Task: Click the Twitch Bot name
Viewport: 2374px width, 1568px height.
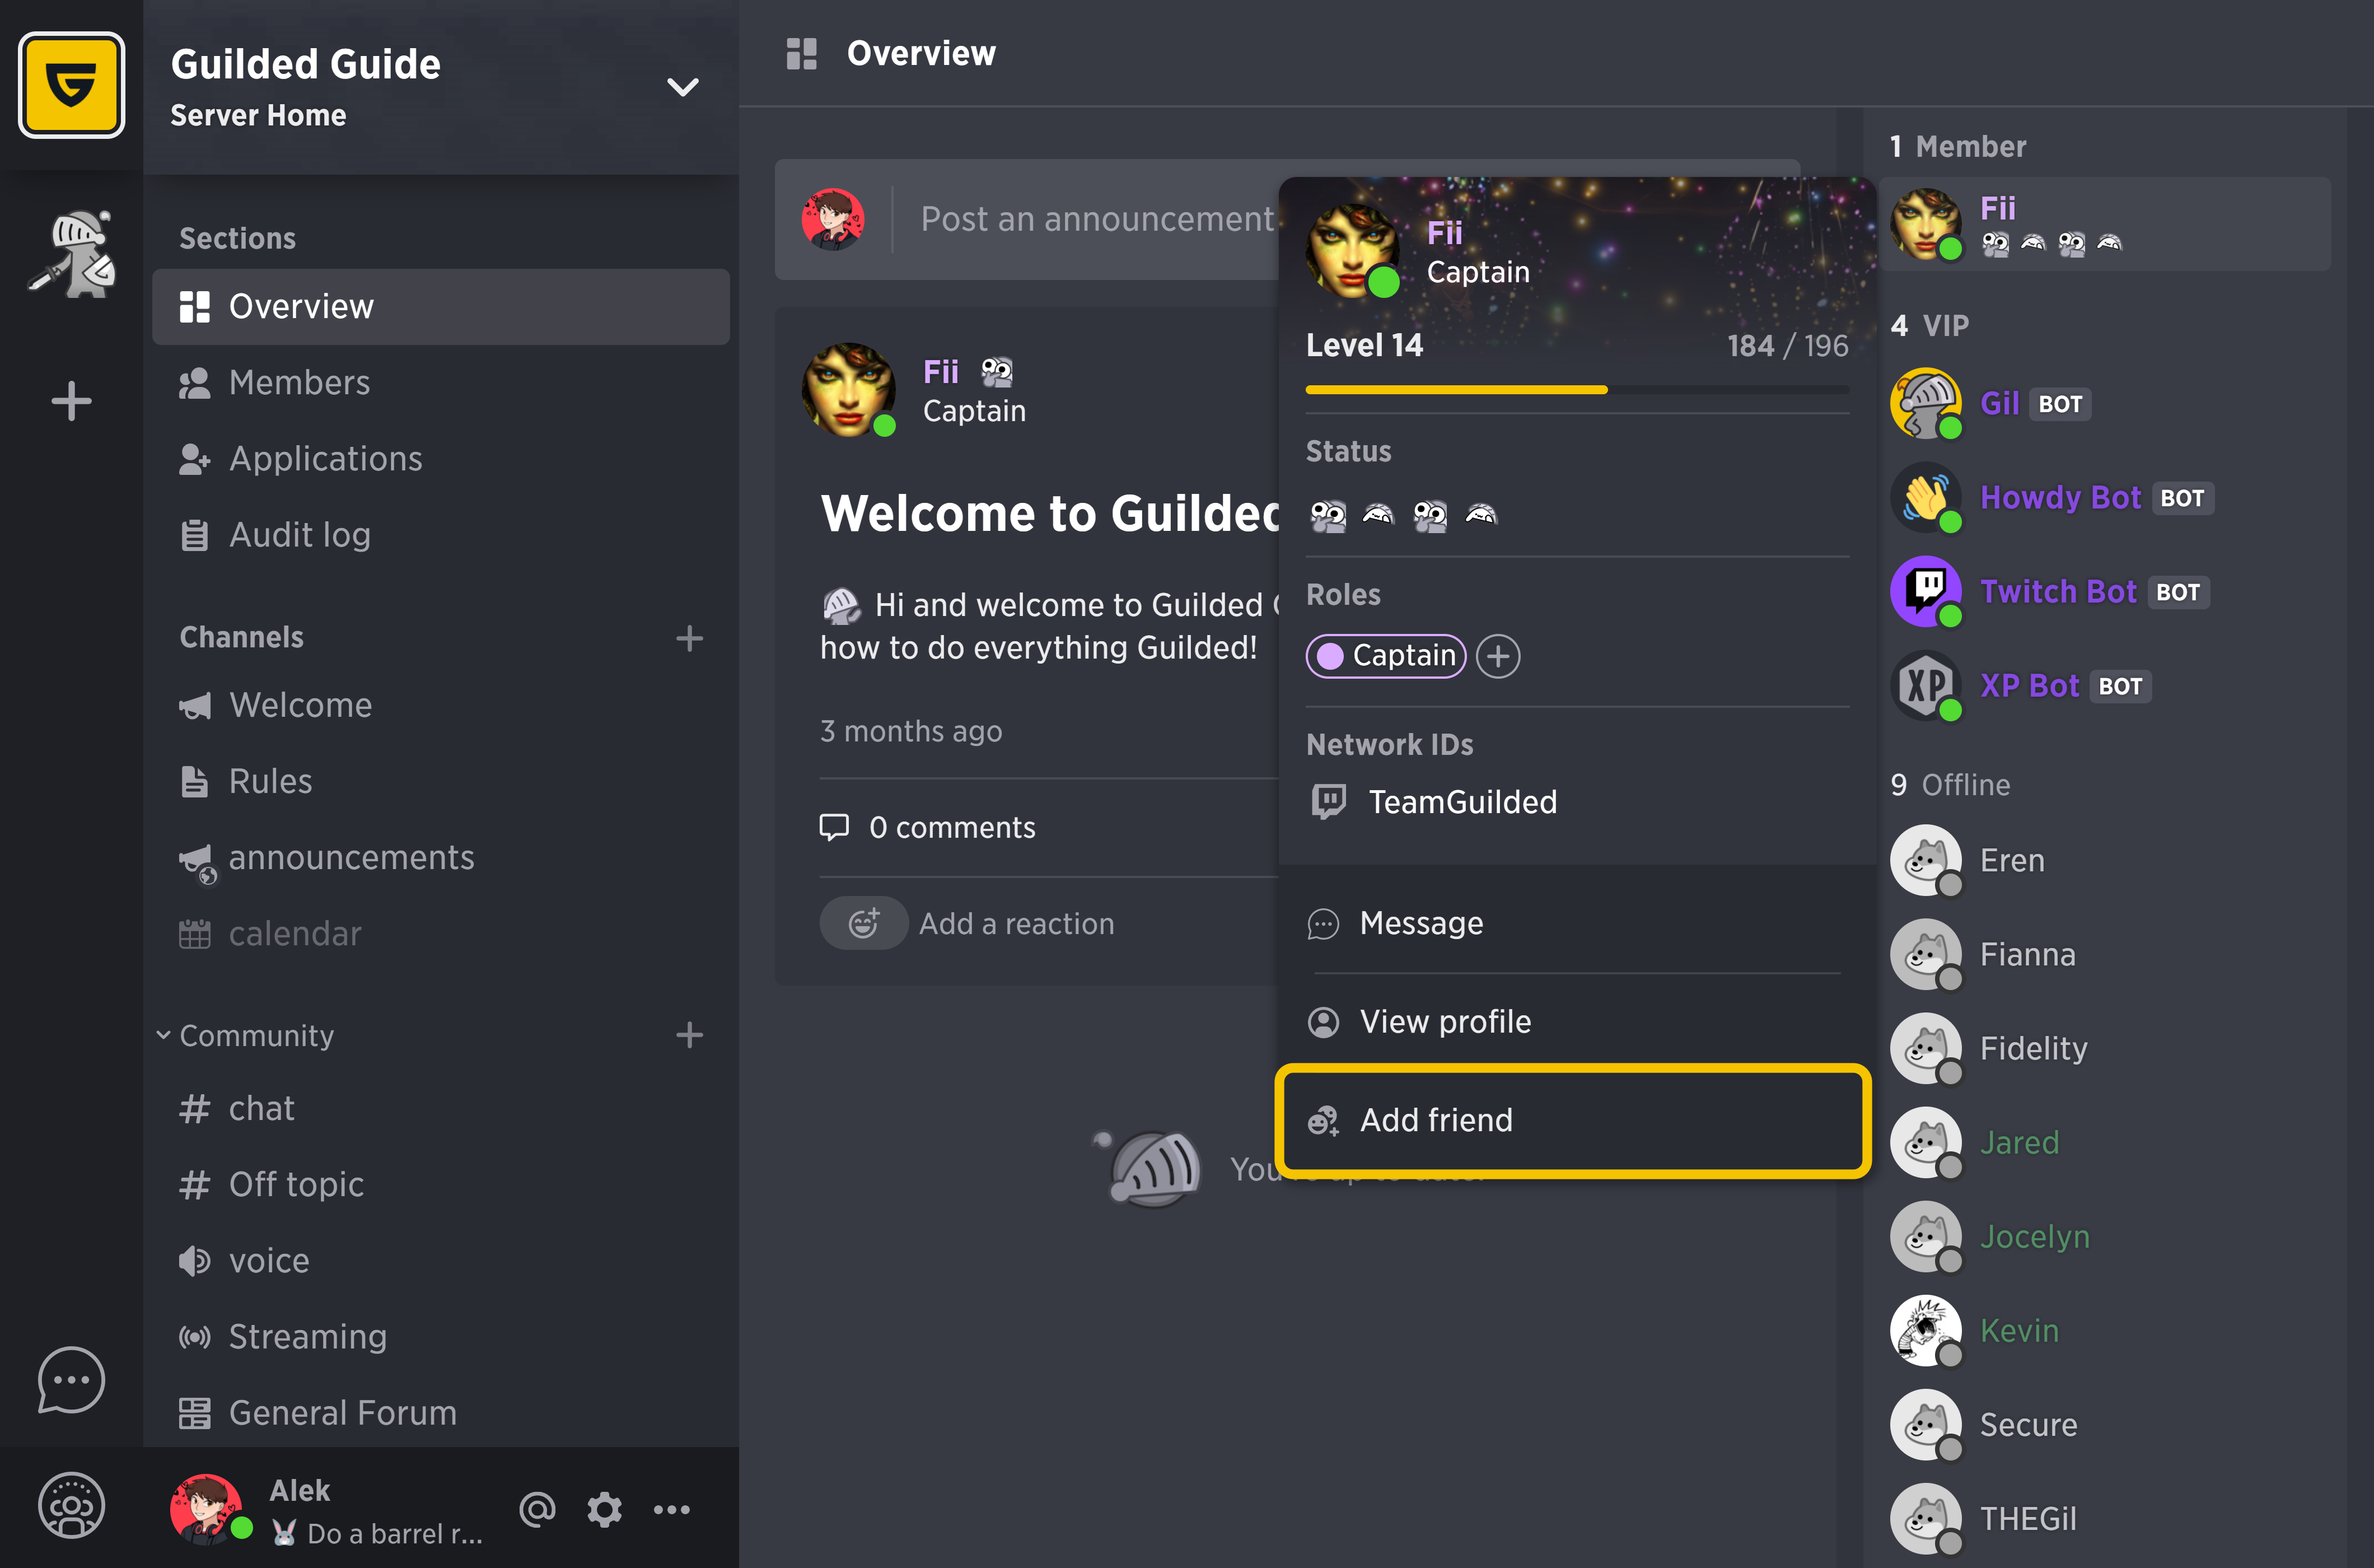Action: tap(2058, 591)
